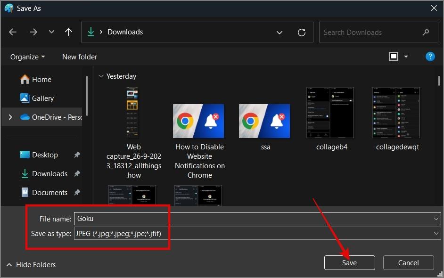Click the pin icon next to Desktop
This screenshot has height=278, width=444.
point(77,155)
